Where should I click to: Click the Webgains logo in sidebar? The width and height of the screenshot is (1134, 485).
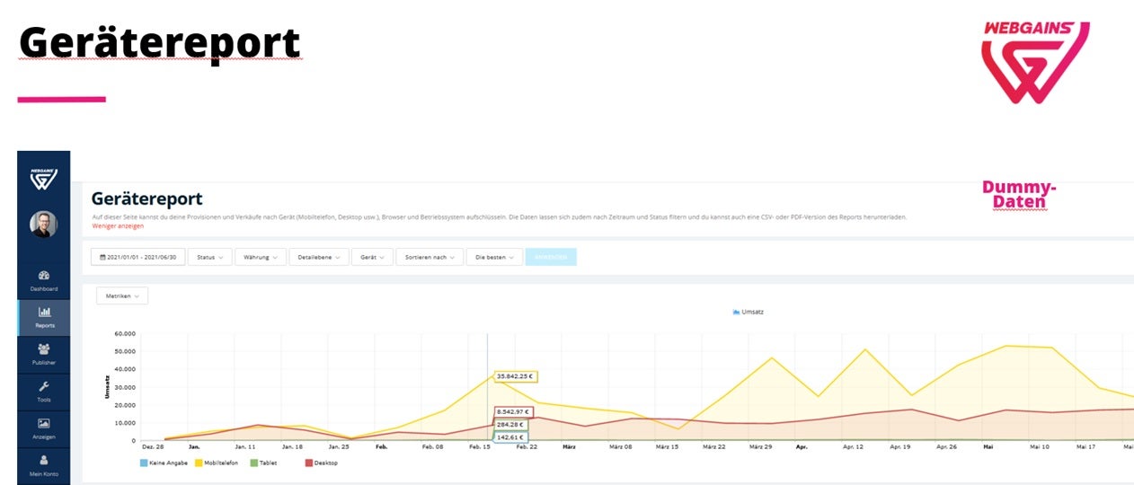43,179
